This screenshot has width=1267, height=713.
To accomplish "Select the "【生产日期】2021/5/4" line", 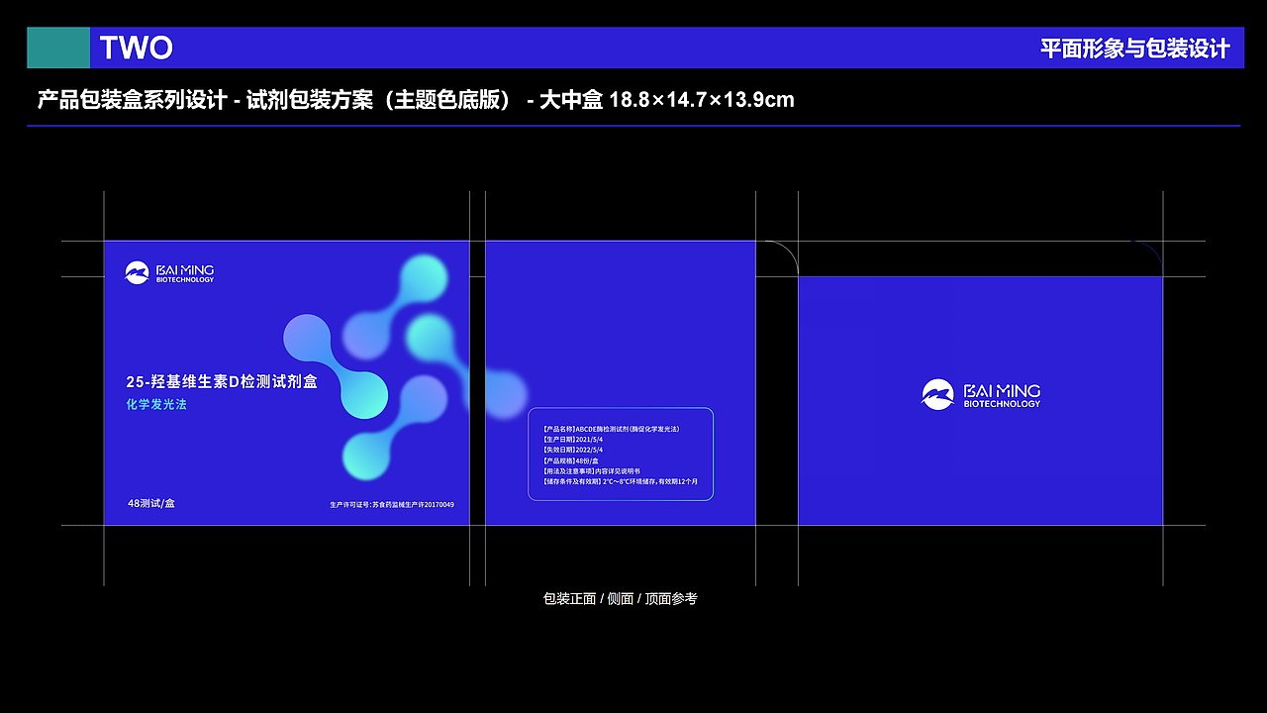I will (x=573, y=440).
